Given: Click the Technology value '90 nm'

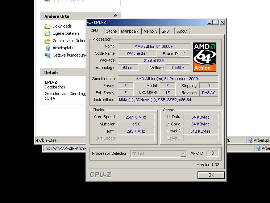Looking at the screenshot, I should coord(128,67).
